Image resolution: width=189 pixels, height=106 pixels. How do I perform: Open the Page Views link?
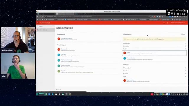point(64,71)
